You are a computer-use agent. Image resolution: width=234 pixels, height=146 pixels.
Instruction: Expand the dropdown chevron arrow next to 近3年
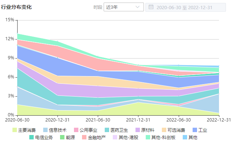(x=137, y=7)
